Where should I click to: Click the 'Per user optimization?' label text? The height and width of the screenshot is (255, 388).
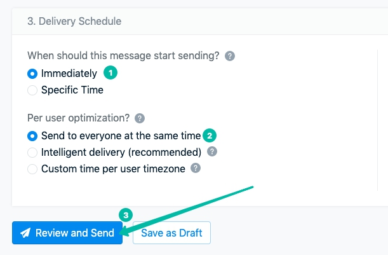(78, 118)
